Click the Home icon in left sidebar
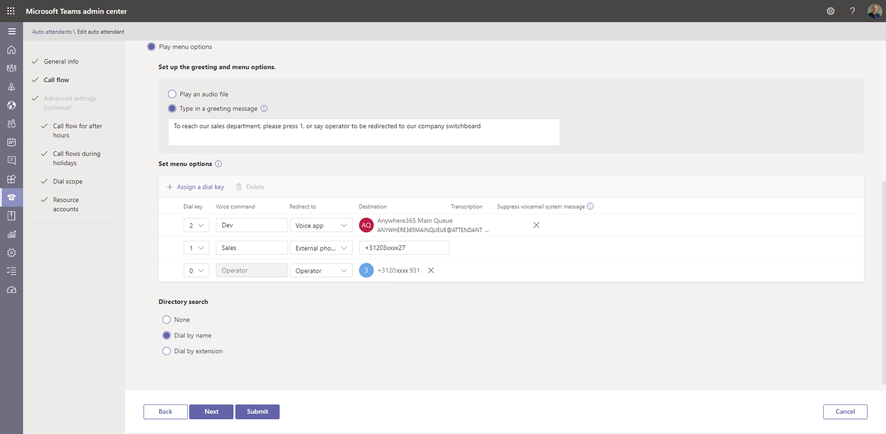Image resolution: width=886 pixels, height=434 pixels. coord(11,50)
